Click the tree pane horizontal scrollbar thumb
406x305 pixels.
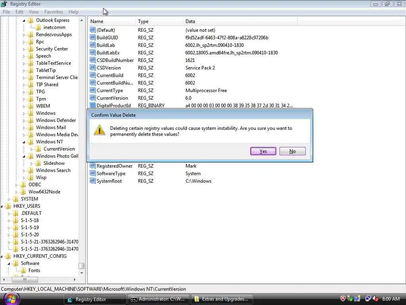pyautogui.click(x=25, y=280)
